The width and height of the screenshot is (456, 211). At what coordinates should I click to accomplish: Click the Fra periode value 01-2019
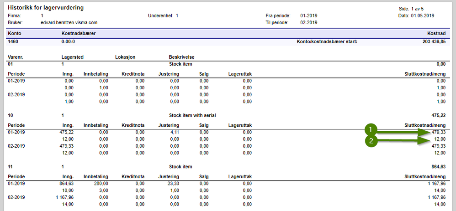point(308,15)
